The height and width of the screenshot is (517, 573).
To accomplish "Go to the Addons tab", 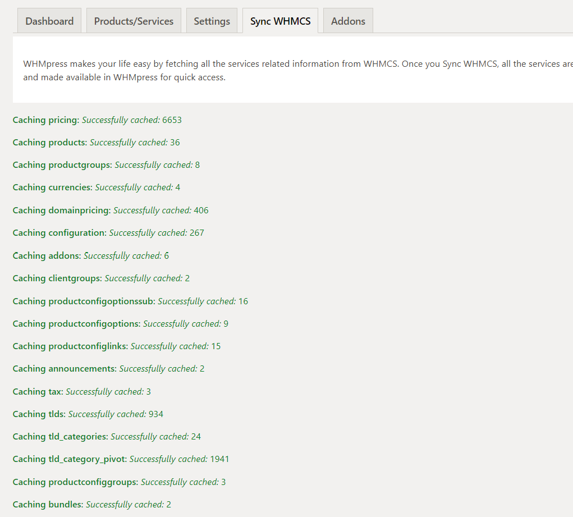I will coord(349,21).
